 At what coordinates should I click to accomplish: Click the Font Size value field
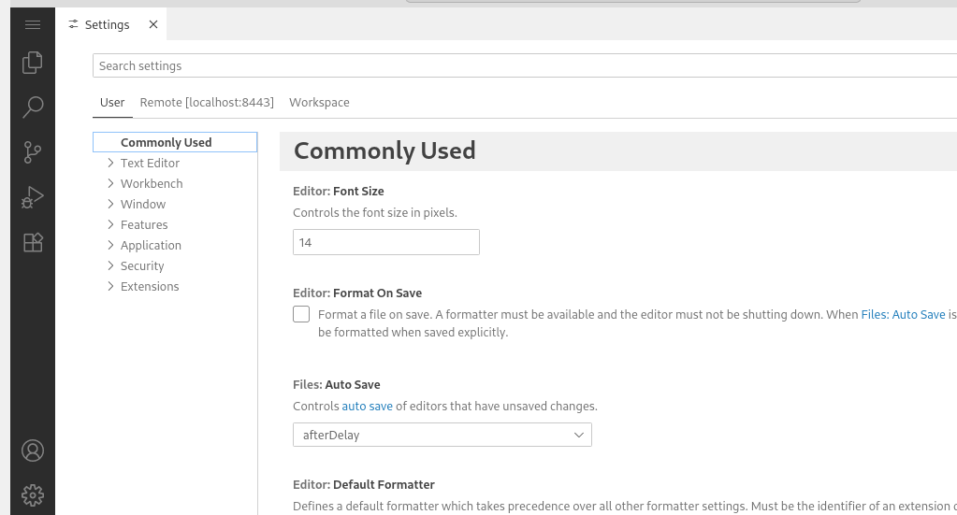[385, 242]
